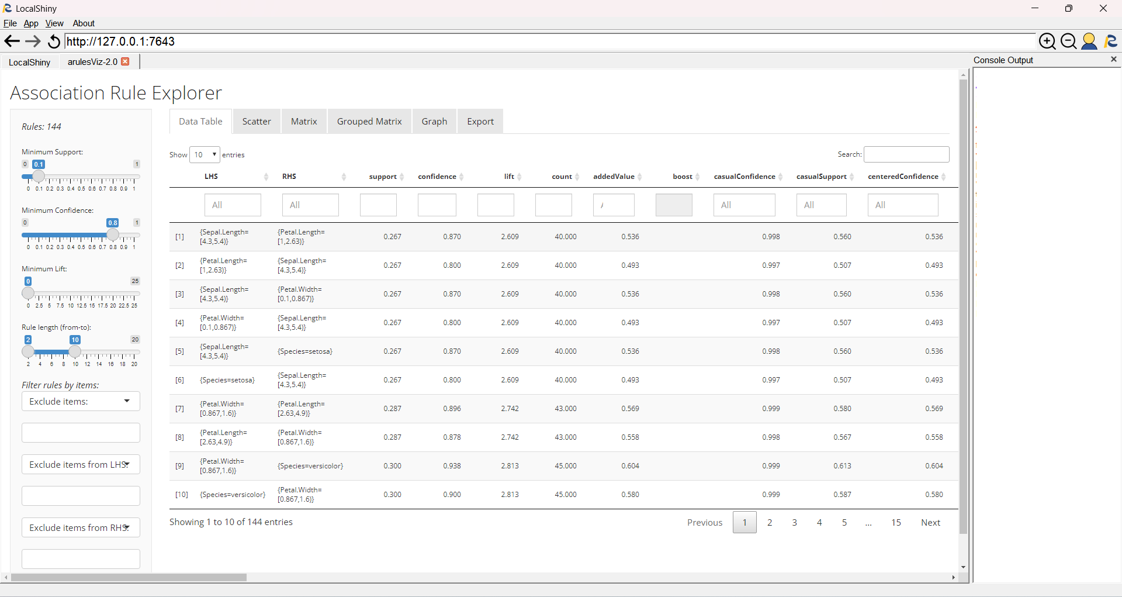
Task: Click the casualSupport column filter box
Action: pyautogui.click(x=821, y=205)
